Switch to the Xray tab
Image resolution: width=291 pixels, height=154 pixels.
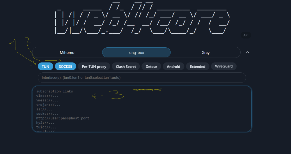205,53
